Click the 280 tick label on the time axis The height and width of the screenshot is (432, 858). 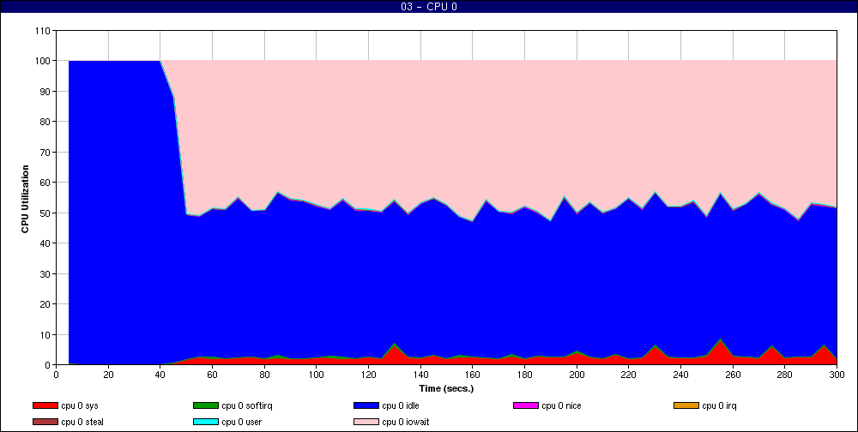pos(785,375)
